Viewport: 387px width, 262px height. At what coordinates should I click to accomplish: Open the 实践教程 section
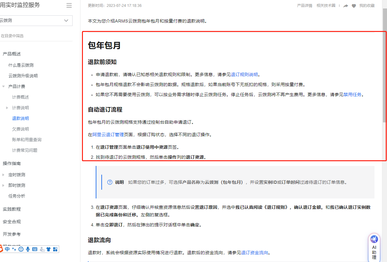(12, 209)
